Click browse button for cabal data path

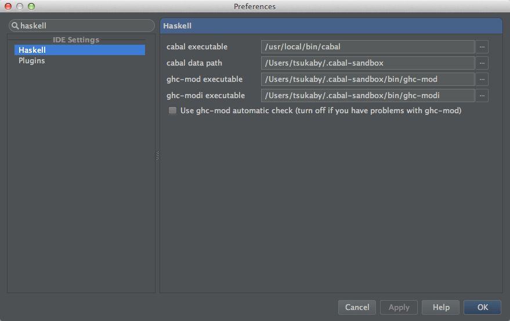tap(482, 63)
